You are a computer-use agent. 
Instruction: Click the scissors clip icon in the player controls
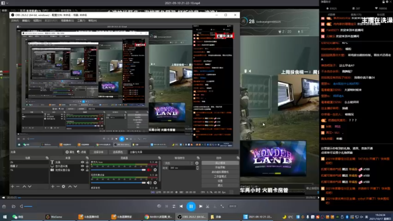pos(207,206)
